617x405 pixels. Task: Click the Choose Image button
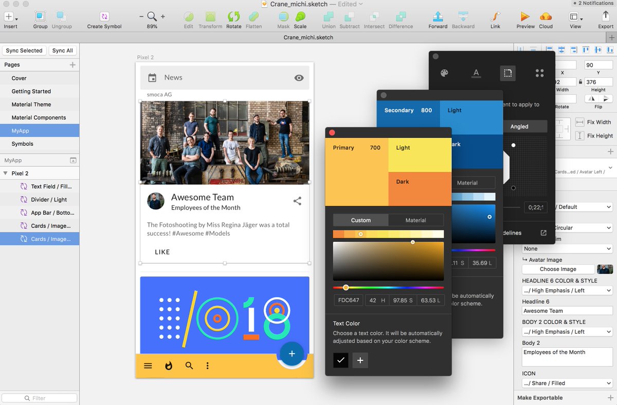[558, 269]
